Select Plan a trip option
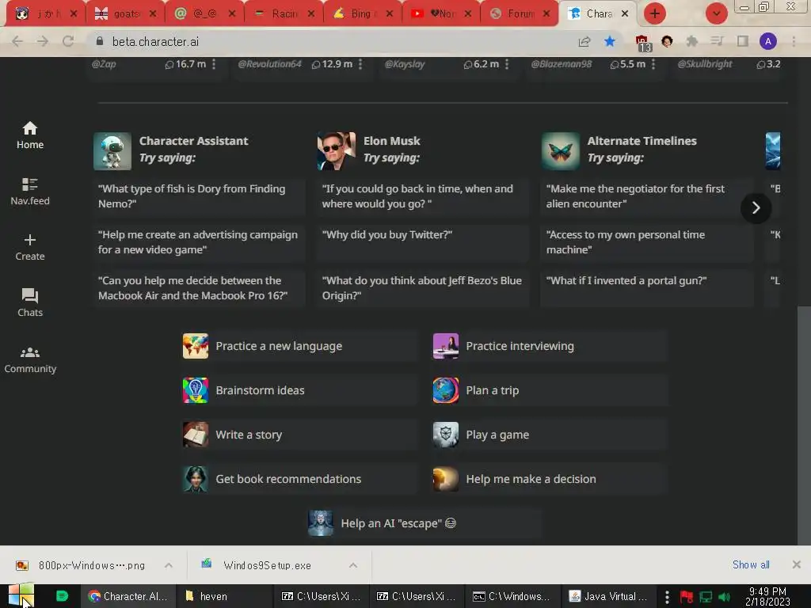Viewport: 811px width, 608px height. click(550, 390)
